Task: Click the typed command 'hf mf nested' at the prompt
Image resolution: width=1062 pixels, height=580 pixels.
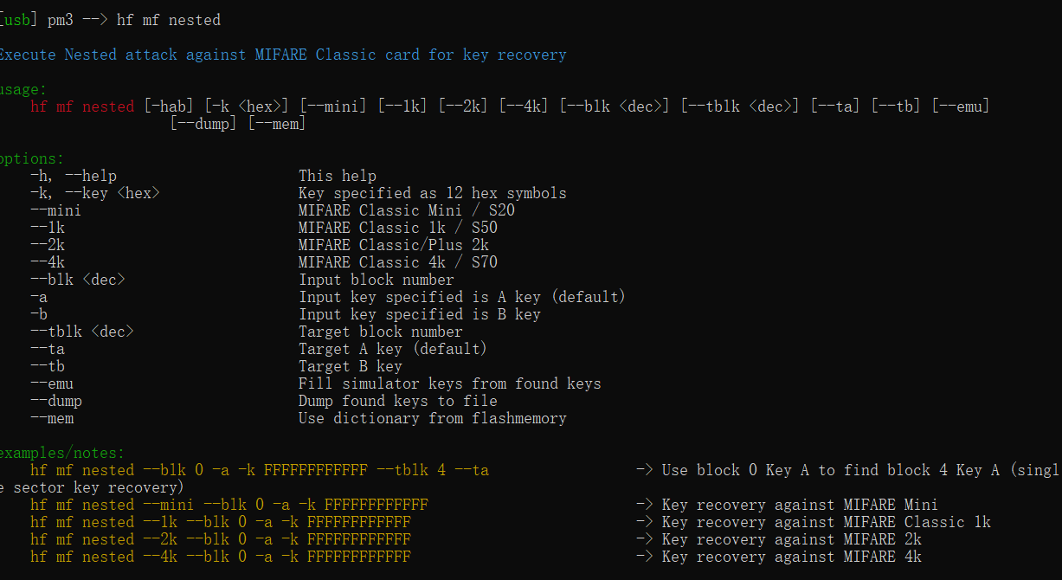Action: [x=169, y=19]
